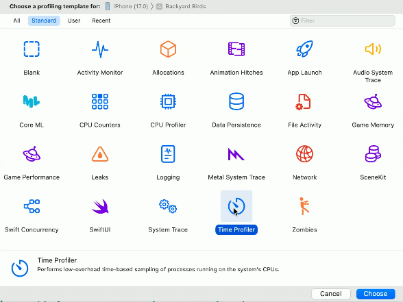Click the Game Performance label
Viewport: 403px width, 302px height.
pos(32,177)
